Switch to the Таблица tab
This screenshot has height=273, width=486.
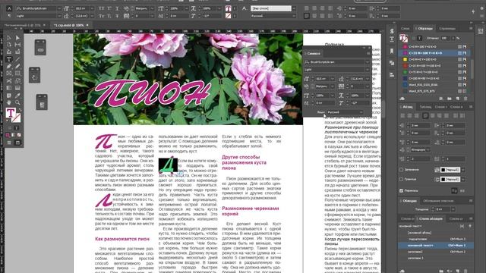[425, 107]
